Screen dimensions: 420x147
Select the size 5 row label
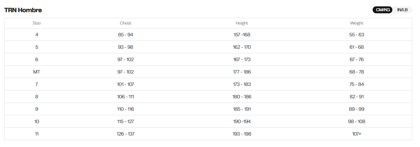tap(37, 47)
